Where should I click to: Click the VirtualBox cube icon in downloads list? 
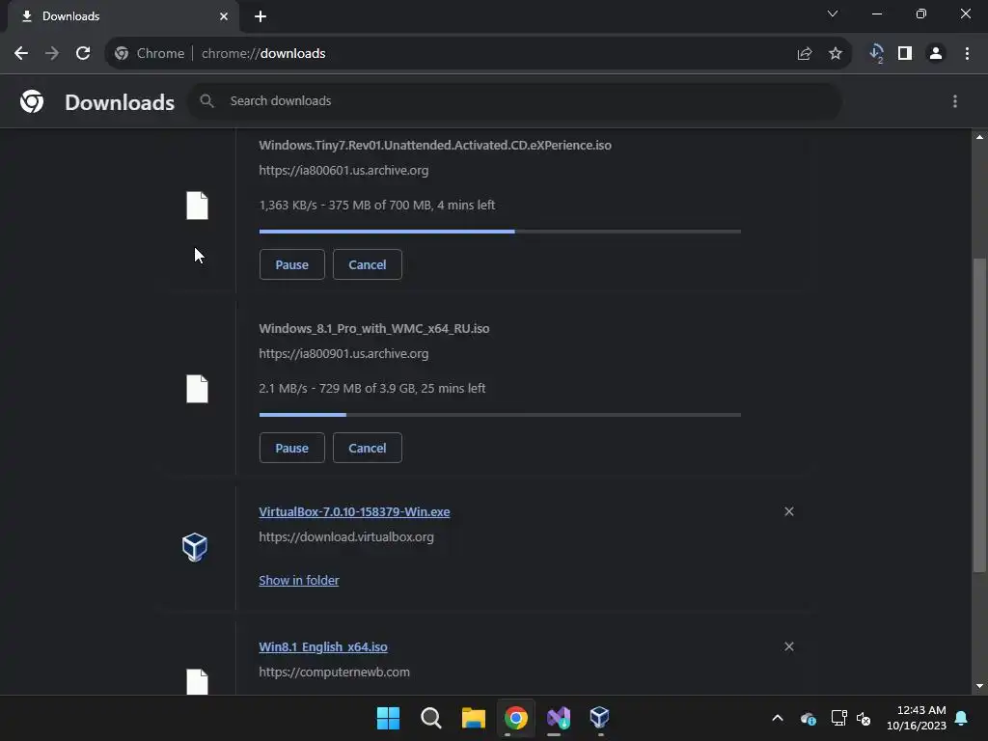point(195,547)
